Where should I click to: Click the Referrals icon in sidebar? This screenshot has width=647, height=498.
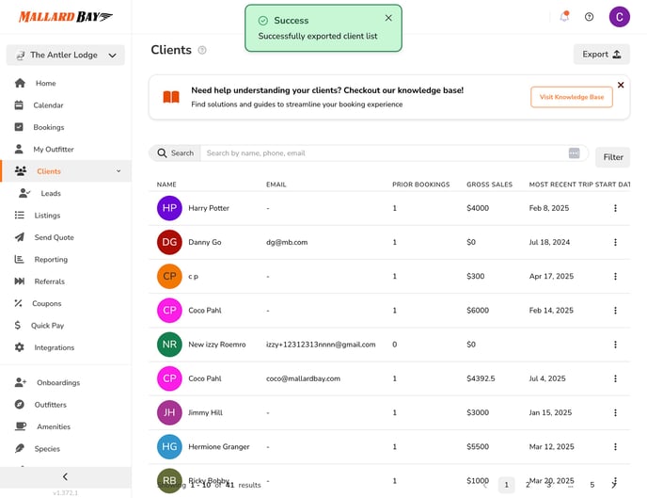tap(20, 281)
